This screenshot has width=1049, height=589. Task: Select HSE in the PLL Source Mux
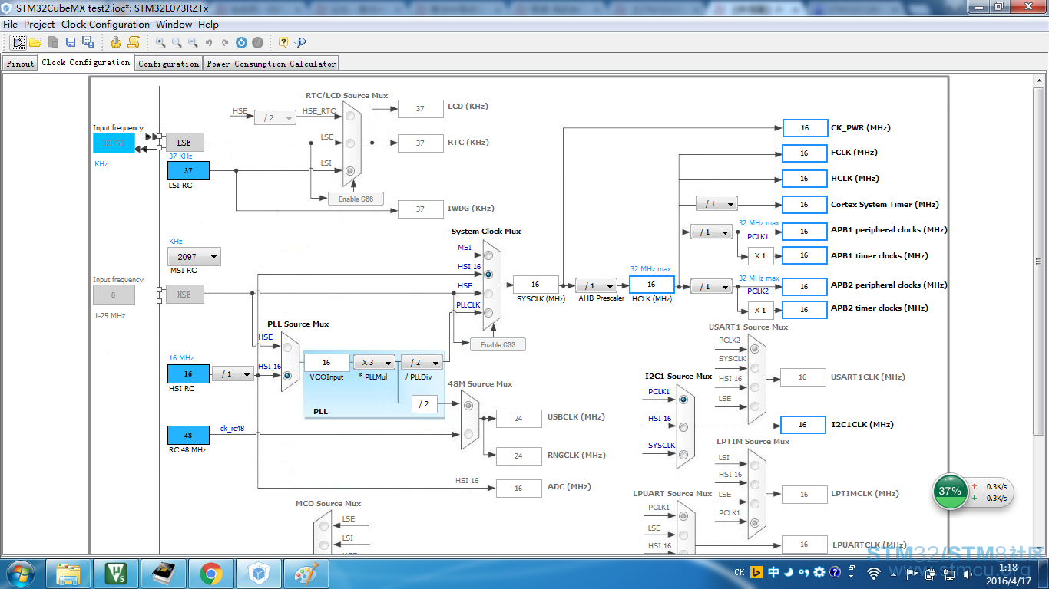pyautogui.click(x=287, y=347)
